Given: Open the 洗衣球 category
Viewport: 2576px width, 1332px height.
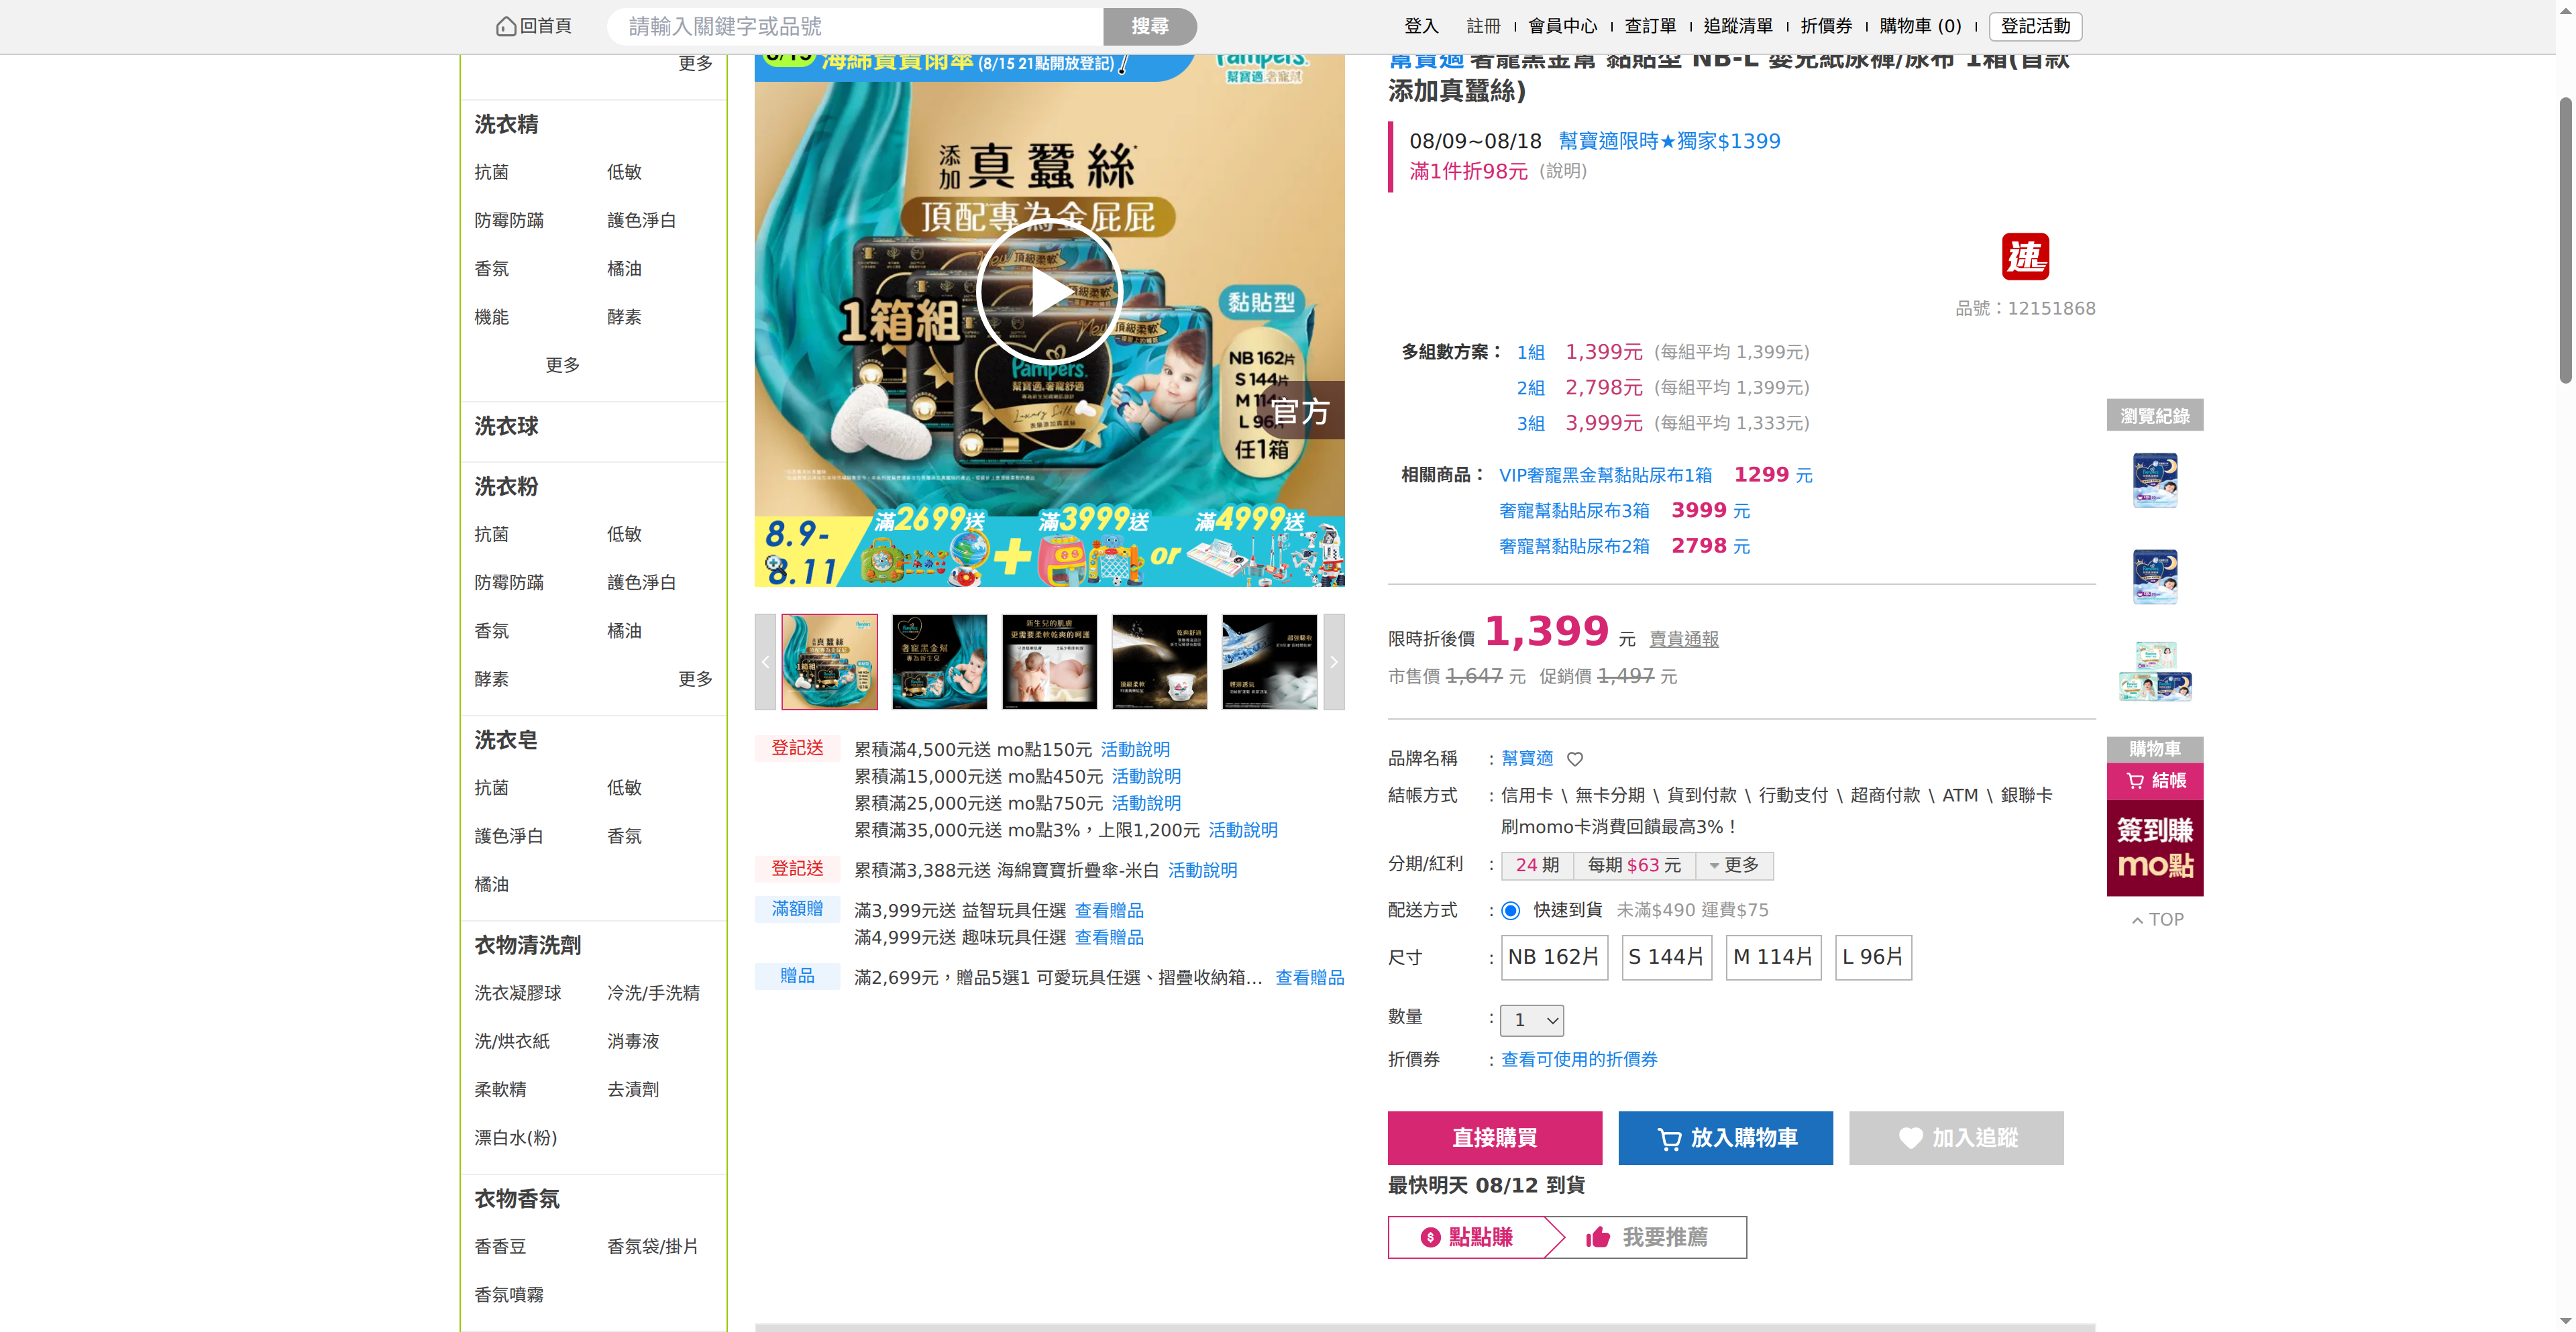Looking at the screenshot, I should click(506, 427).
